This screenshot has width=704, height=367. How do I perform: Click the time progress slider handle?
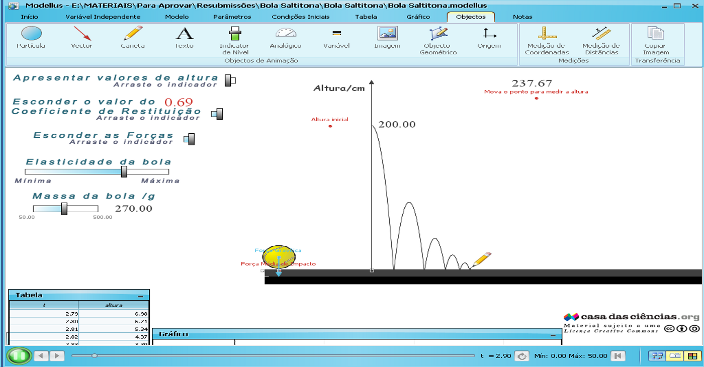click(x=95, y=356)
